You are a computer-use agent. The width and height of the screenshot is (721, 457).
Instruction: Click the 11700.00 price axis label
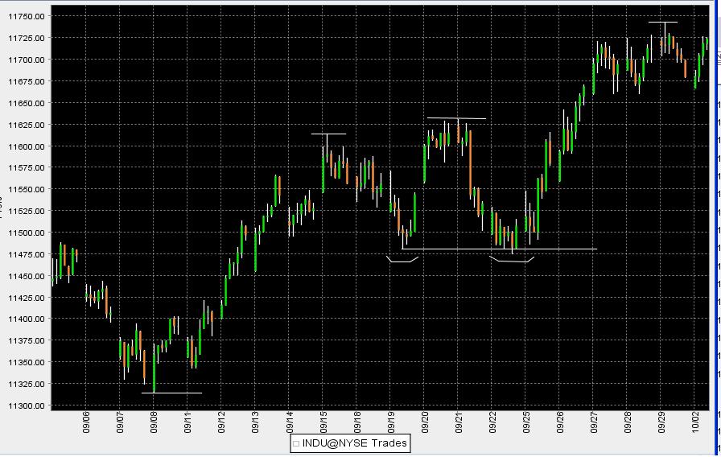[27, 60]
